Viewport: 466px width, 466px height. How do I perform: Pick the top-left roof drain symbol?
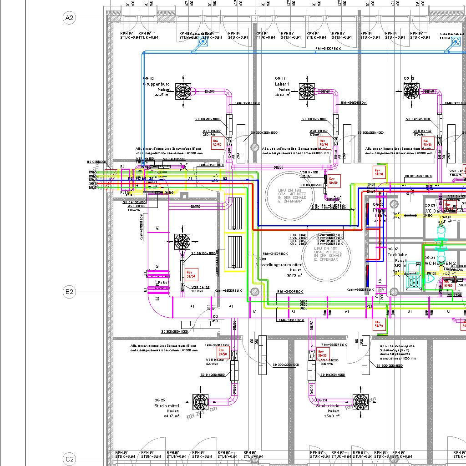pos(203,42)
